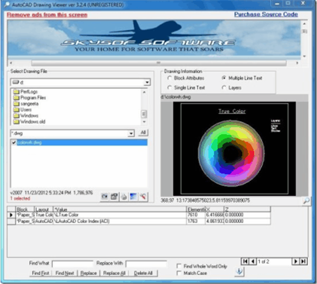
Task: Click the All button beside file filter
Action: click(143, 132)
